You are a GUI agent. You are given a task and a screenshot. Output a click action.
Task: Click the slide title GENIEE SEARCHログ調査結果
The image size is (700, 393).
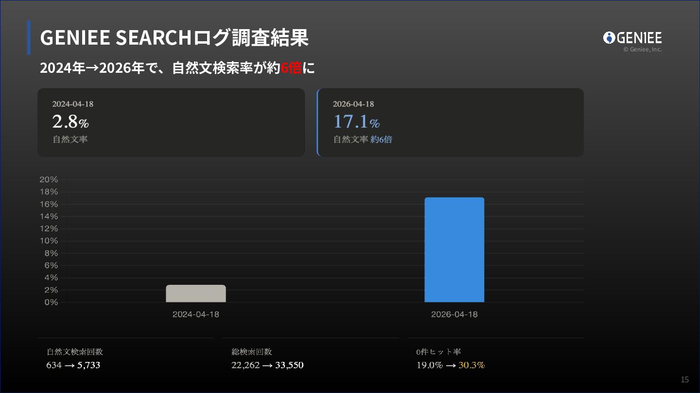[x=174, y=38]
